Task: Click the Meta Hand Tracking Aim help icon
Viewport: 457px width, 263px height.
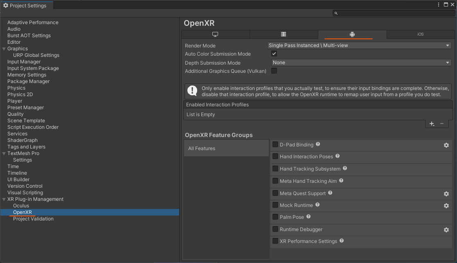Action: click(341, 180)
